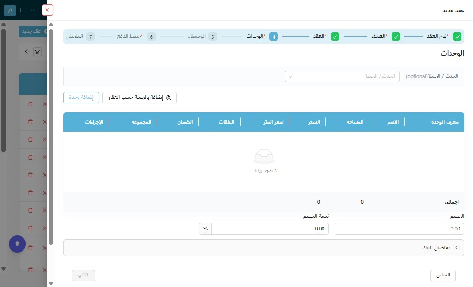Click the dialog scrollbar down arrow
This screenshot has width=473, height=287.
(51, 283)
